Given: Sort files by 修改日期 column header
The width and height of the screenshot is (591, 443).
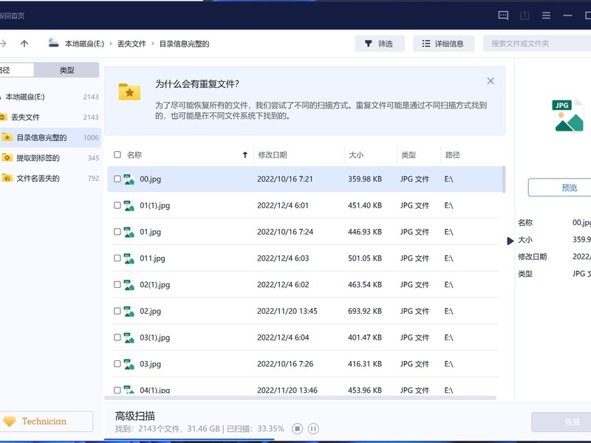Looking at the screenshot, I should [x=273, y=155].
